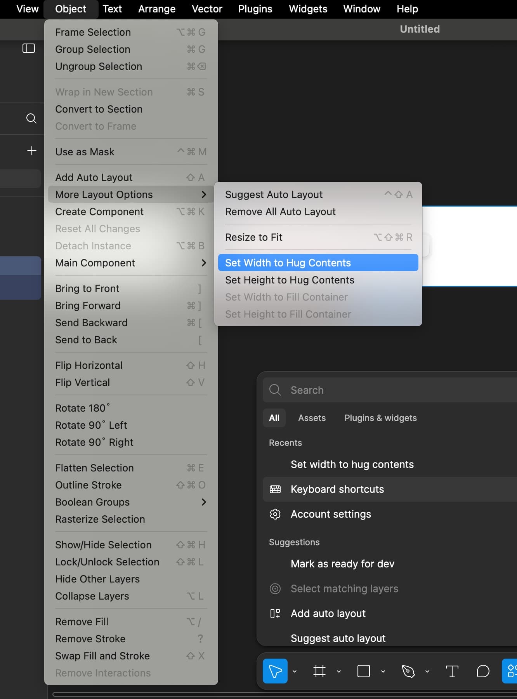517x699 pixels.
Task: Open Boolean Groups submenu
Action: point(131,502)
